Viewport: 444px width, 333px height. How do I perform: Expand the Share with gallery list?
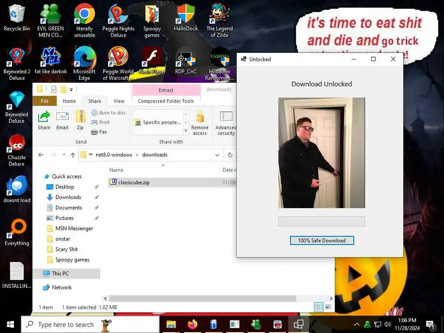[x=186, y=131]
